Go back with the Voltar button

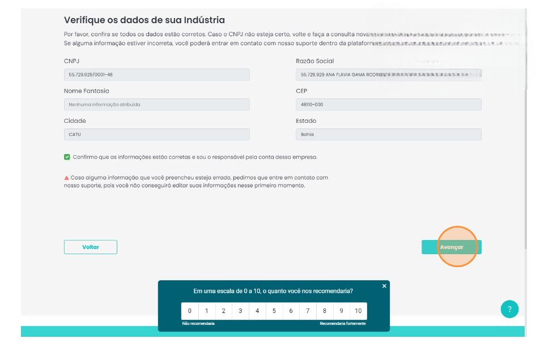91,247
